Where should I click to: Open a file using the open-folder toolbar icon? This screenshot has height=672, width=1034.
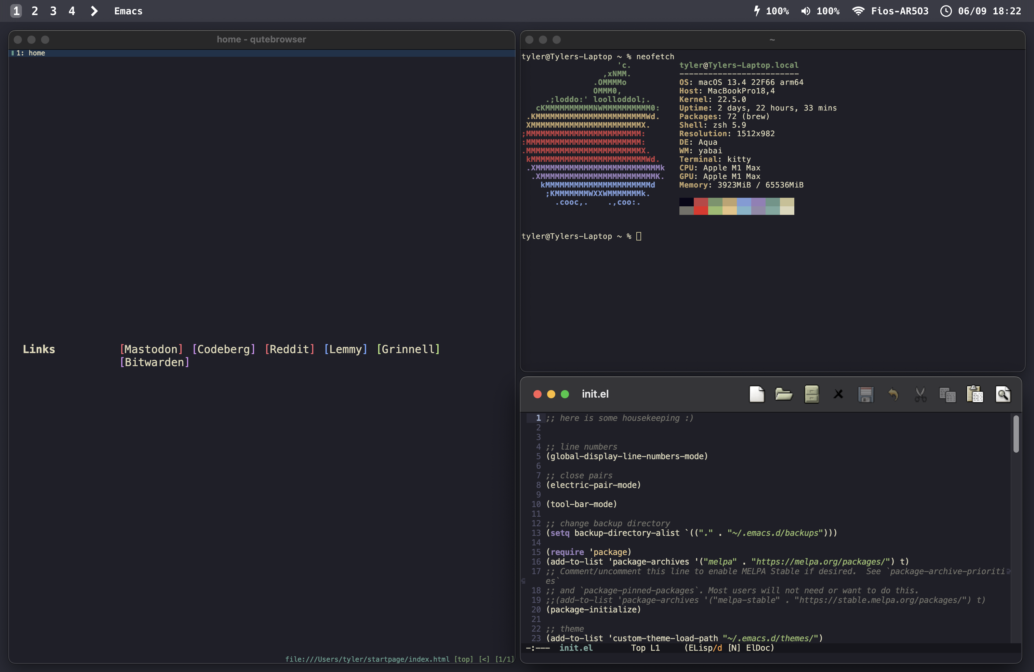pyautogui.click(x=784, y=394)
